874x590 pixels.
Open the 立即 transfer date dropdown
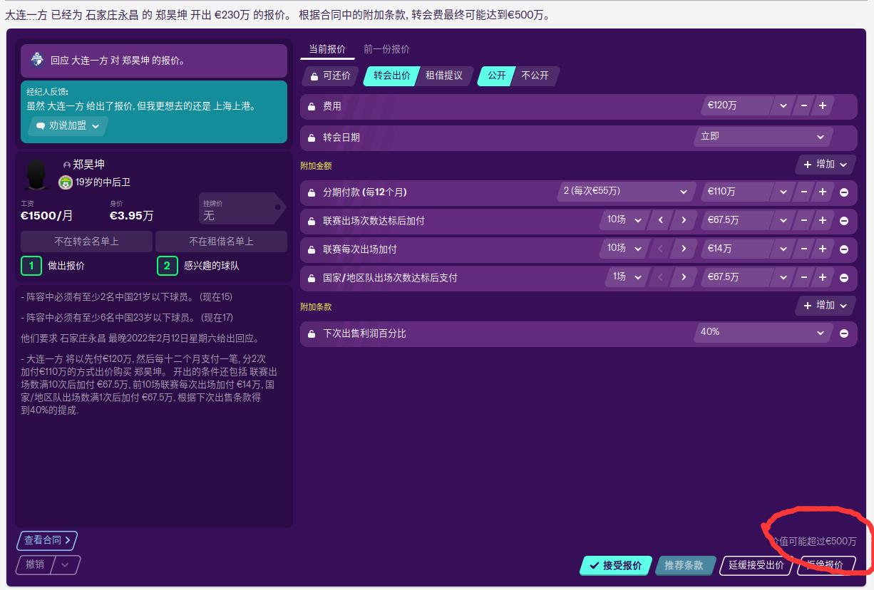click(763, 137)
